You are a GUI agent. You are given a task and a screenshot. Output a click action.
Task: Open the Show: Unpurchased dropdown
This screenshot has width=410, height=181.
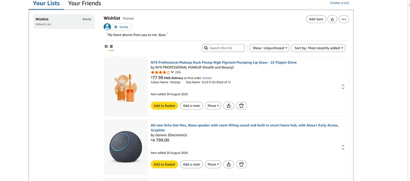click(269, 48)
